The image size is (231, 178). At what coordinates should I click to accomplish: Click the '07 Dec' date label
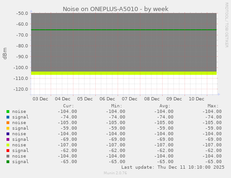coord(130,99)
